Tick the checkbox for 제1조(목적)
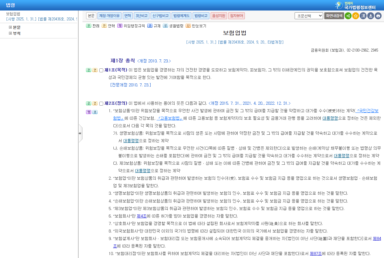 (101, 70)
